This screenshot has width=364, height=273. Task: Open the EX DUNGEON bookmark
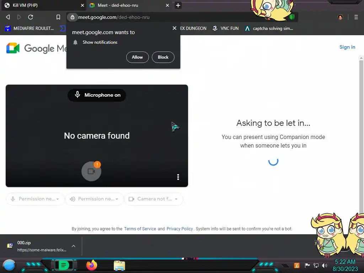(193, 28)
